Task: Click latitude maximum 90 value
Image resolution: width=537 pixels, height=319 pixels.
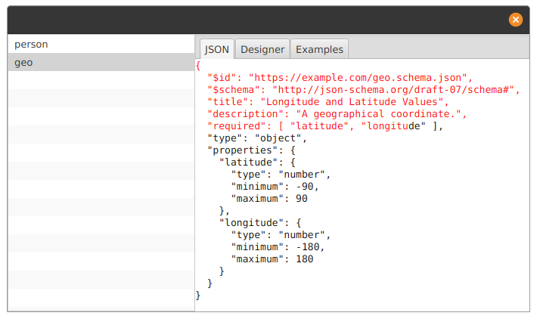Action: click(301, 199)
